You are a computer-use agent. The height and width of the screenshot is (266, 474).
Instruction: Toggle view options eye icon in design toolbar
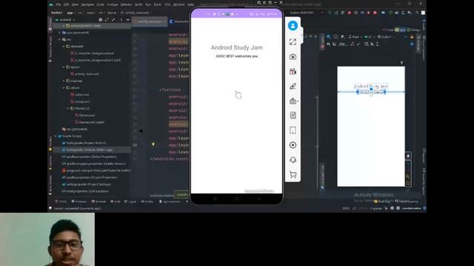pyautogui.click(x=328, y=44)
